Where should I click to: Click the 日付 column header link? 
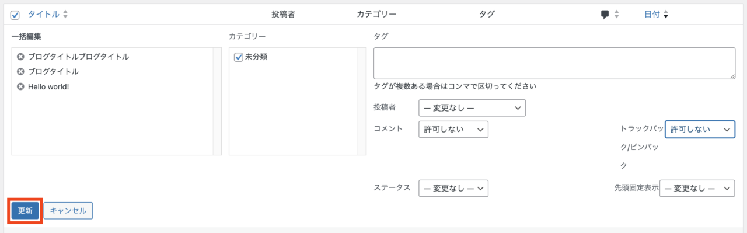pos(652,15)
